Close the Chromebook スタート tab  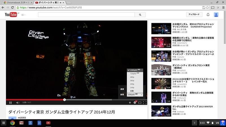32,3
